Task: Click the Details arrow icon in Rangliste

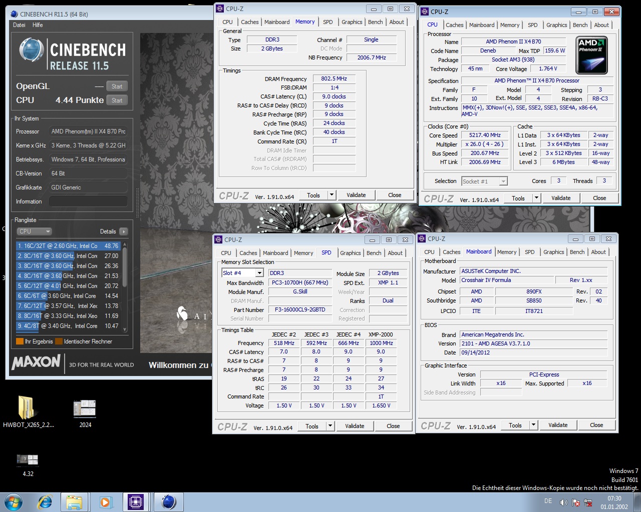Action: point(123,231)
